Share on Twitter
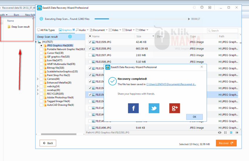249x161 pixels. [154, 108]
